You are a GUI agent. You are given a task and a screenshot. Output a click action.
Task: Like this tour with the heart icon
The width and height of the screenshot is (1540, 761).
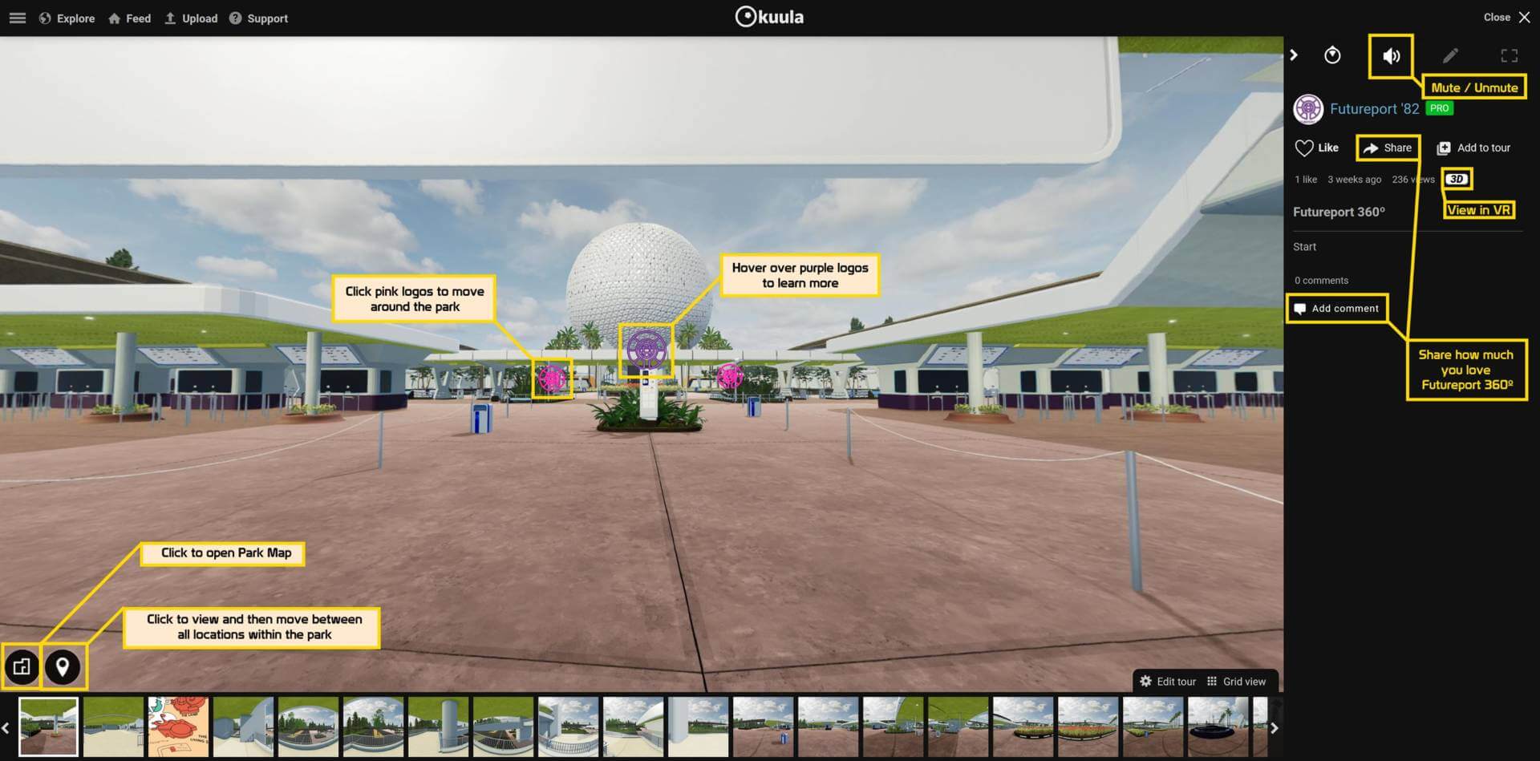coord(1316,148)
